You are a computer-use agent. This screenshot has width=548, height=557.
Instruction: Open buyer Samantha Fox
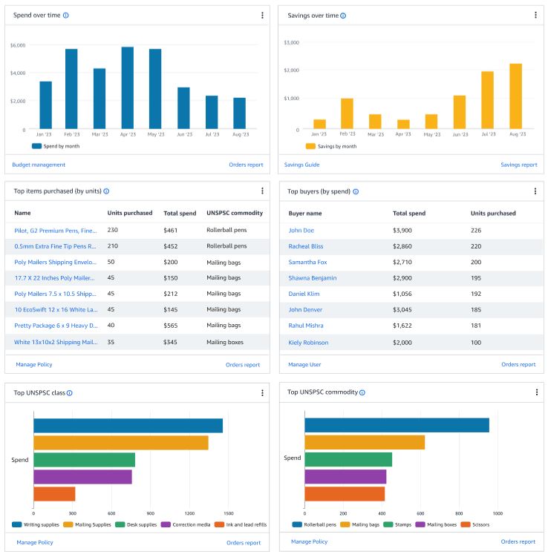[307, 262]
